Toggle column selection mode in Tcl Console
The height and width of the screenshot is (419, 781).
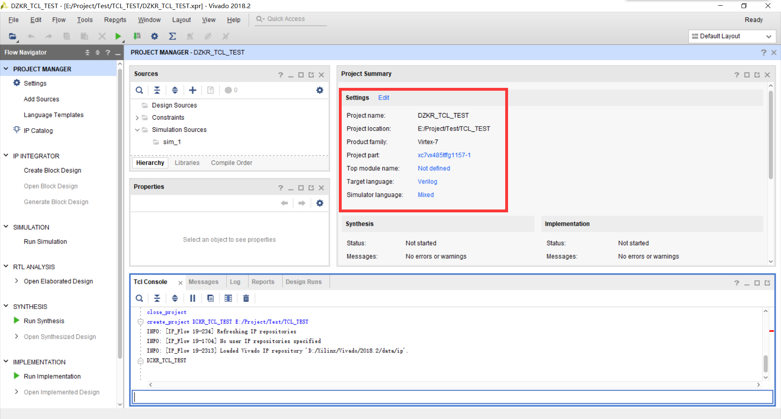(228, 298)
